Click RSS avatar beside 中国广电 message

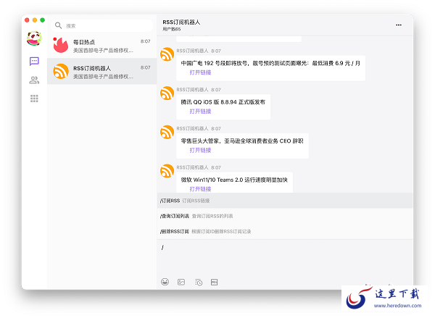click(167, 54)
